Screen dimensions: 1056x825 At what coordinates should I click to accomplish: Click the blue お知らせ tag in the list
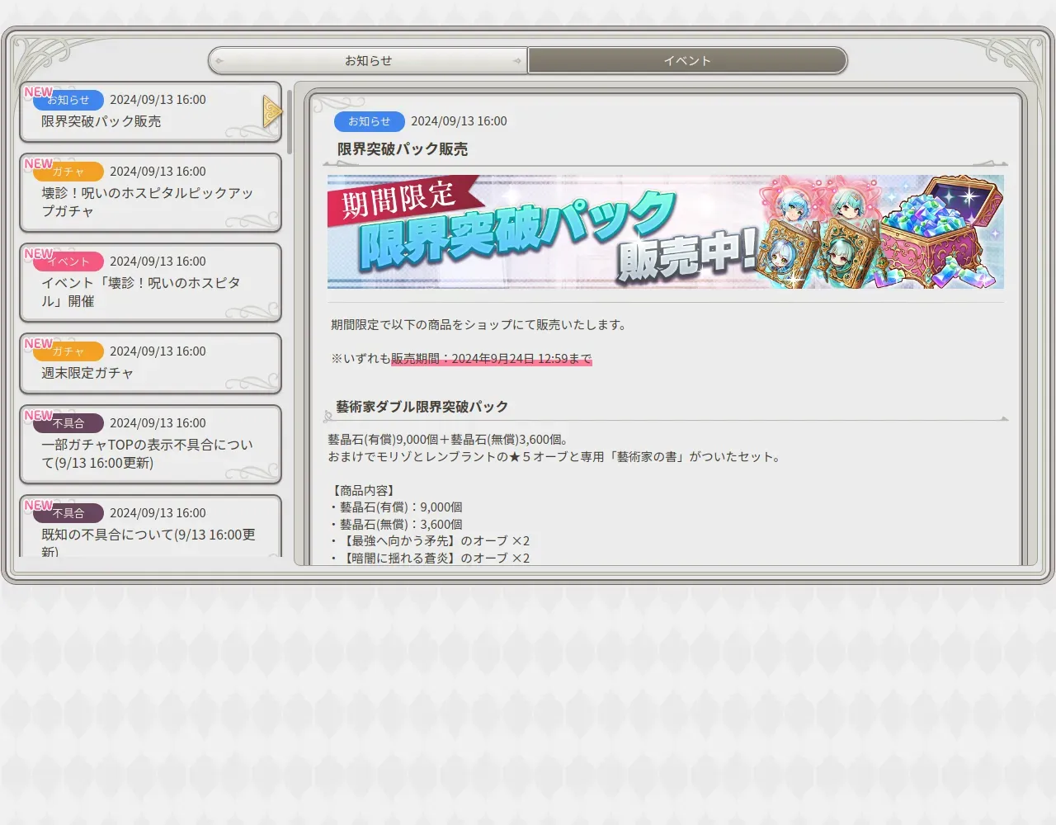(68, 100)
